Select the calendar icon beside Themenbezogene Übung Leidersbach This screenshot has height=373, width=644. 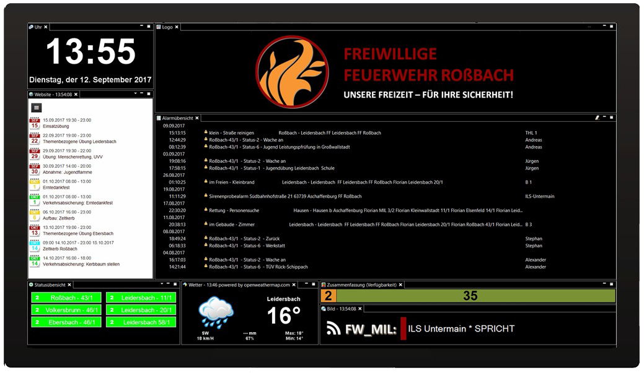[x=35, y=139]
